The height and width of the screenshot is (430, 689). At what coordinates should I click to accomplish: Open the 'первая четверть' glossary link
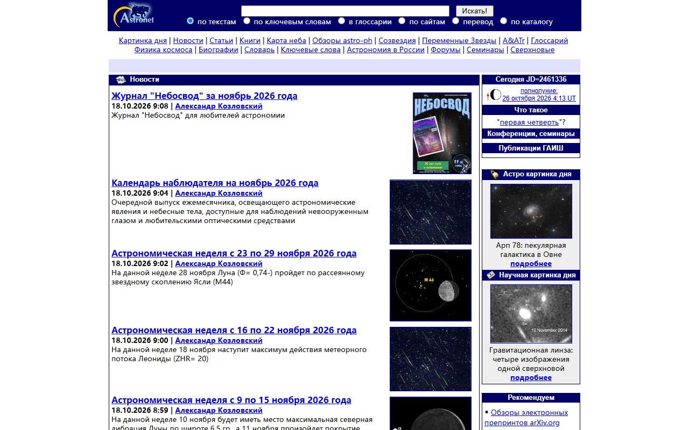pyautogui.click(x=530, y=122)
